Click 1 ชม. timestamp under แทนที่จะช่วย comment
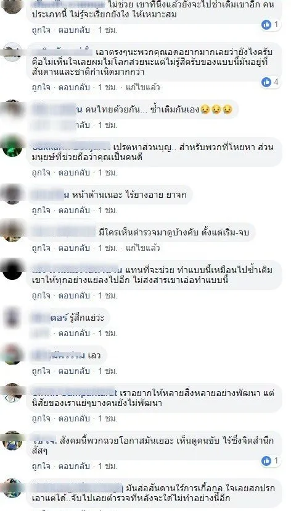 point(108,296)
